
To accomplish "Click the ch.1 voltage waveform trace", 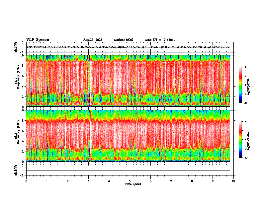I will pyautogui.click(x=128, y=47).
